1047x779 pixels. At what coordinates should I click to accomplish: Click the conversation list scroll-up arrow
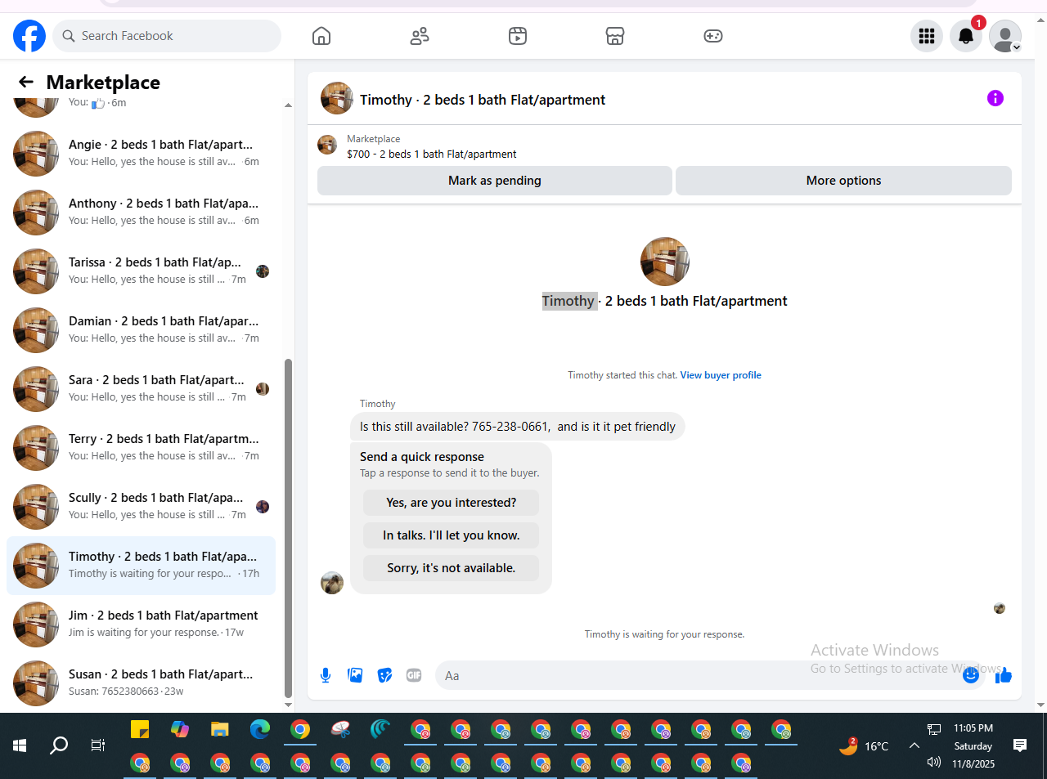(288, 105)
